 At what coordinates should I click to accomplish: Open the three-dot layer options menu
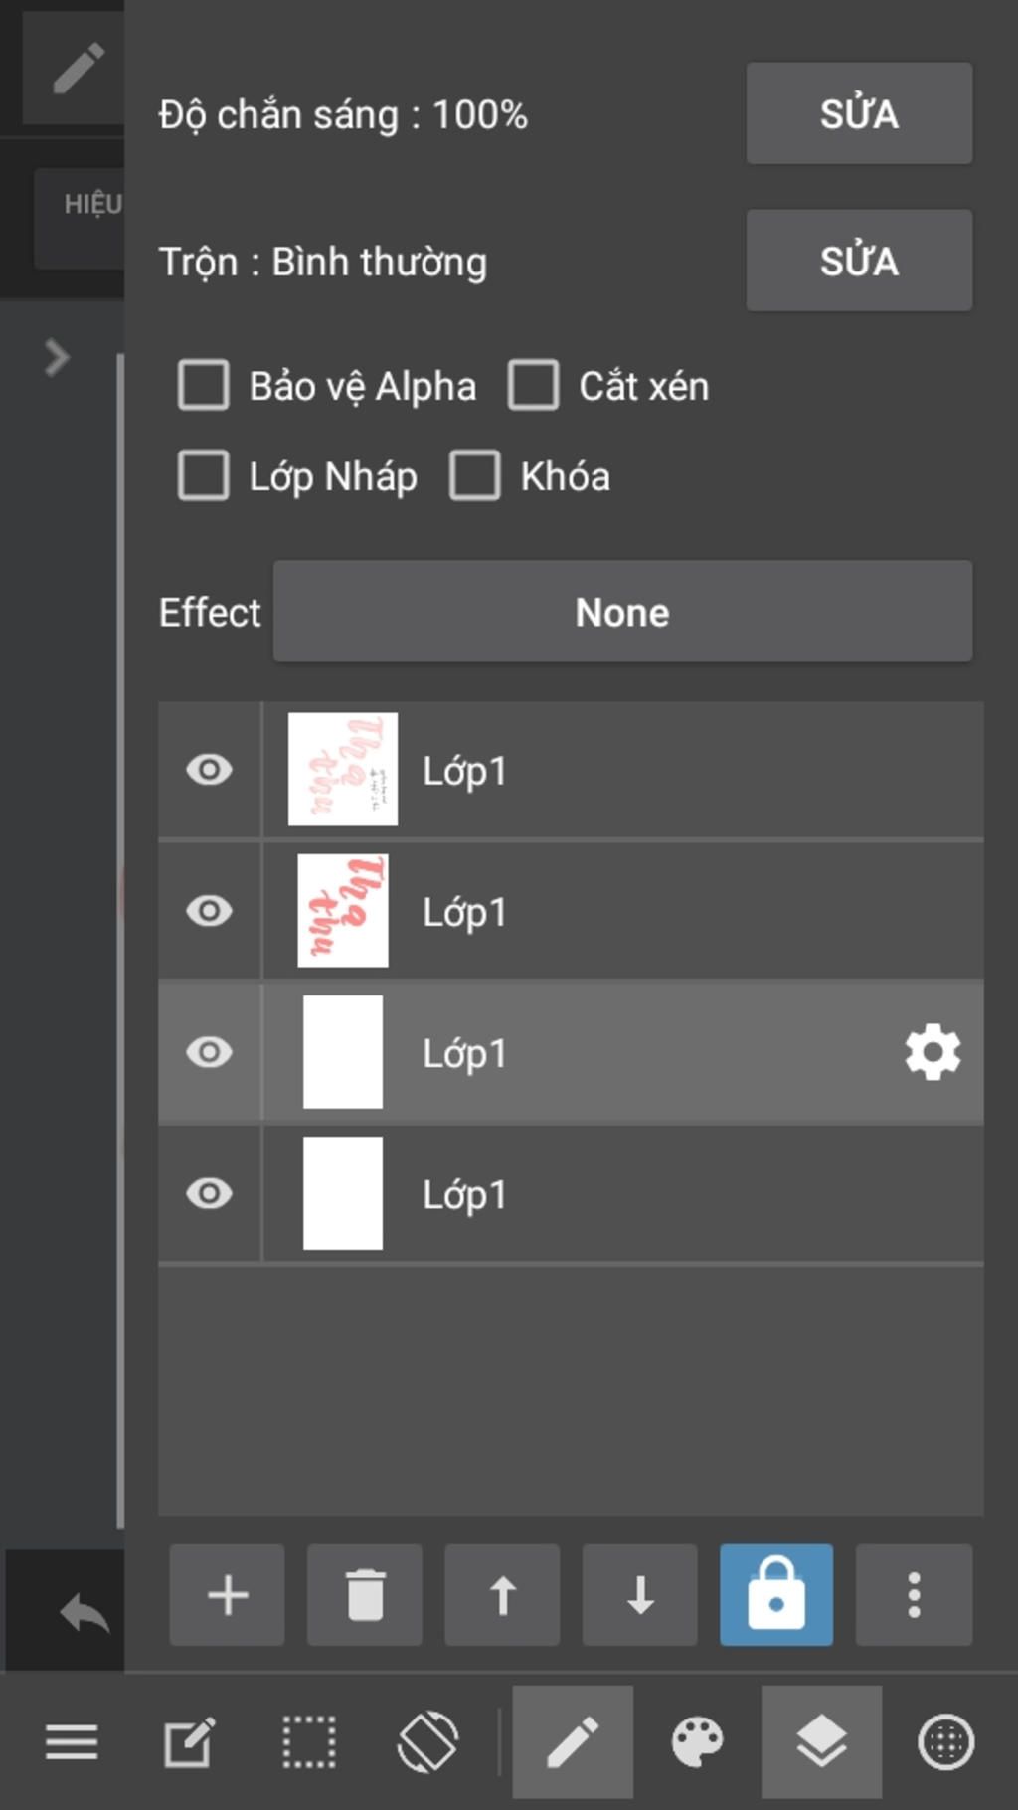click(x=914, y=1595)
